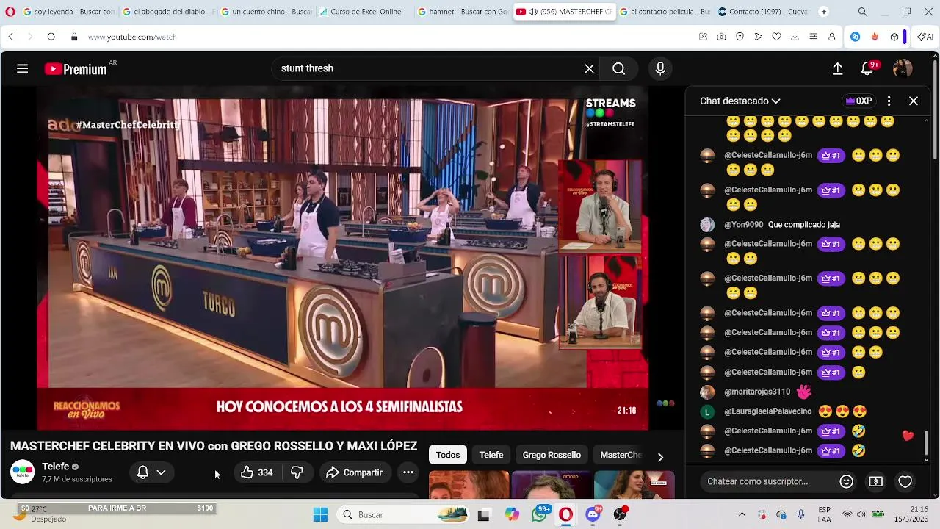Screen dimensions: 940x529
Task: Send a heart reaction in chat
Action: pos(905,481)
